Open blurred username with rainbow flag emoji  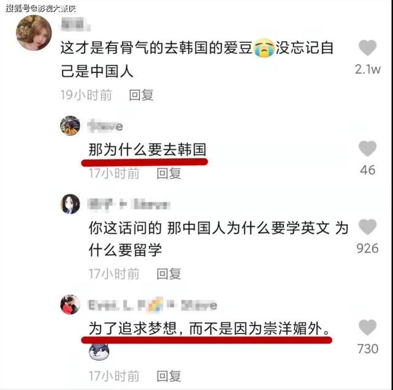click(x=153, y=305)
